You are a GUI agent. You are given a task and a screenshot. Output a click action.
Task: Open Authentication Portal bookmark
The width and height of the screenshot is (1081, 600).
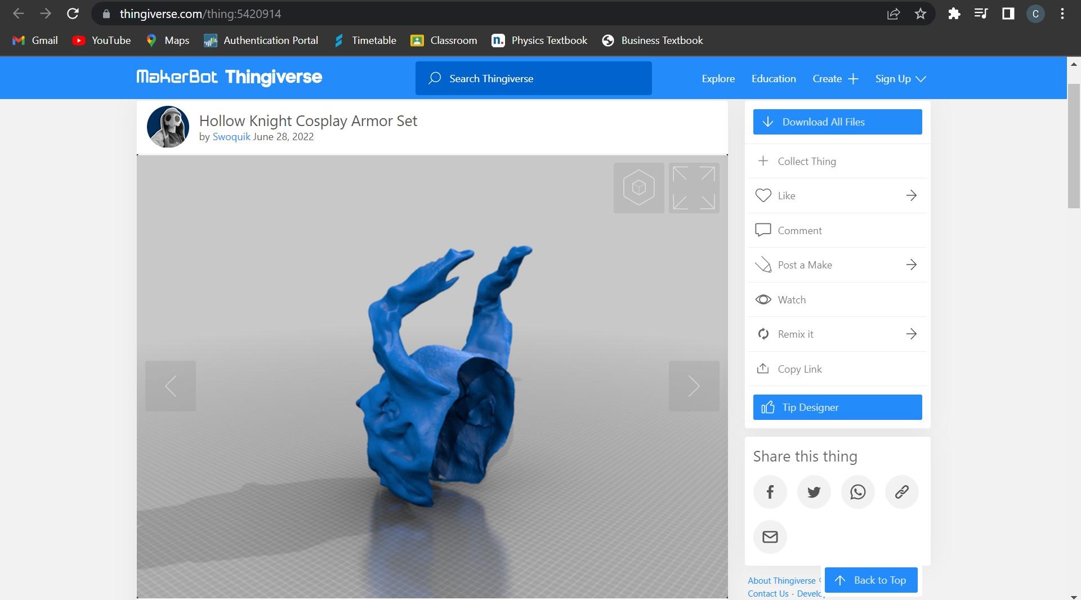(x=261, y=41)
